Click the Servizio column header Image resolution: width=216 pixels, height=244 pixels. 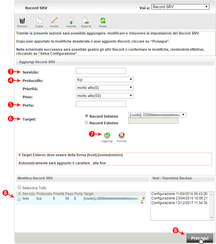click(x=29, y=194)
